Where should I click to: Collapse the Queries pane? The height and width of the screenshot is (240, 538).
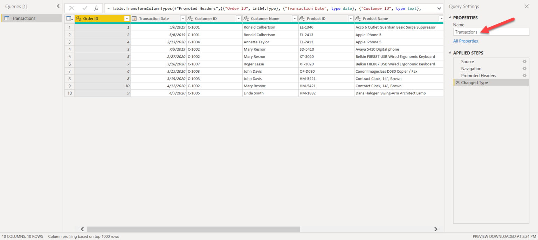tap(58, 6)
